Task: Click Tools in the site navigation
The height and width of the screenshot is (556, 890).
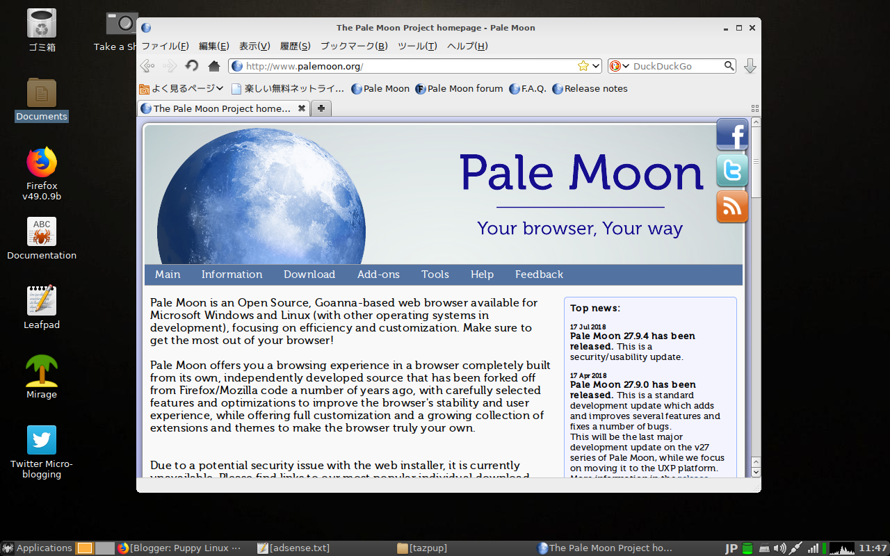Action: coord(435,275)
